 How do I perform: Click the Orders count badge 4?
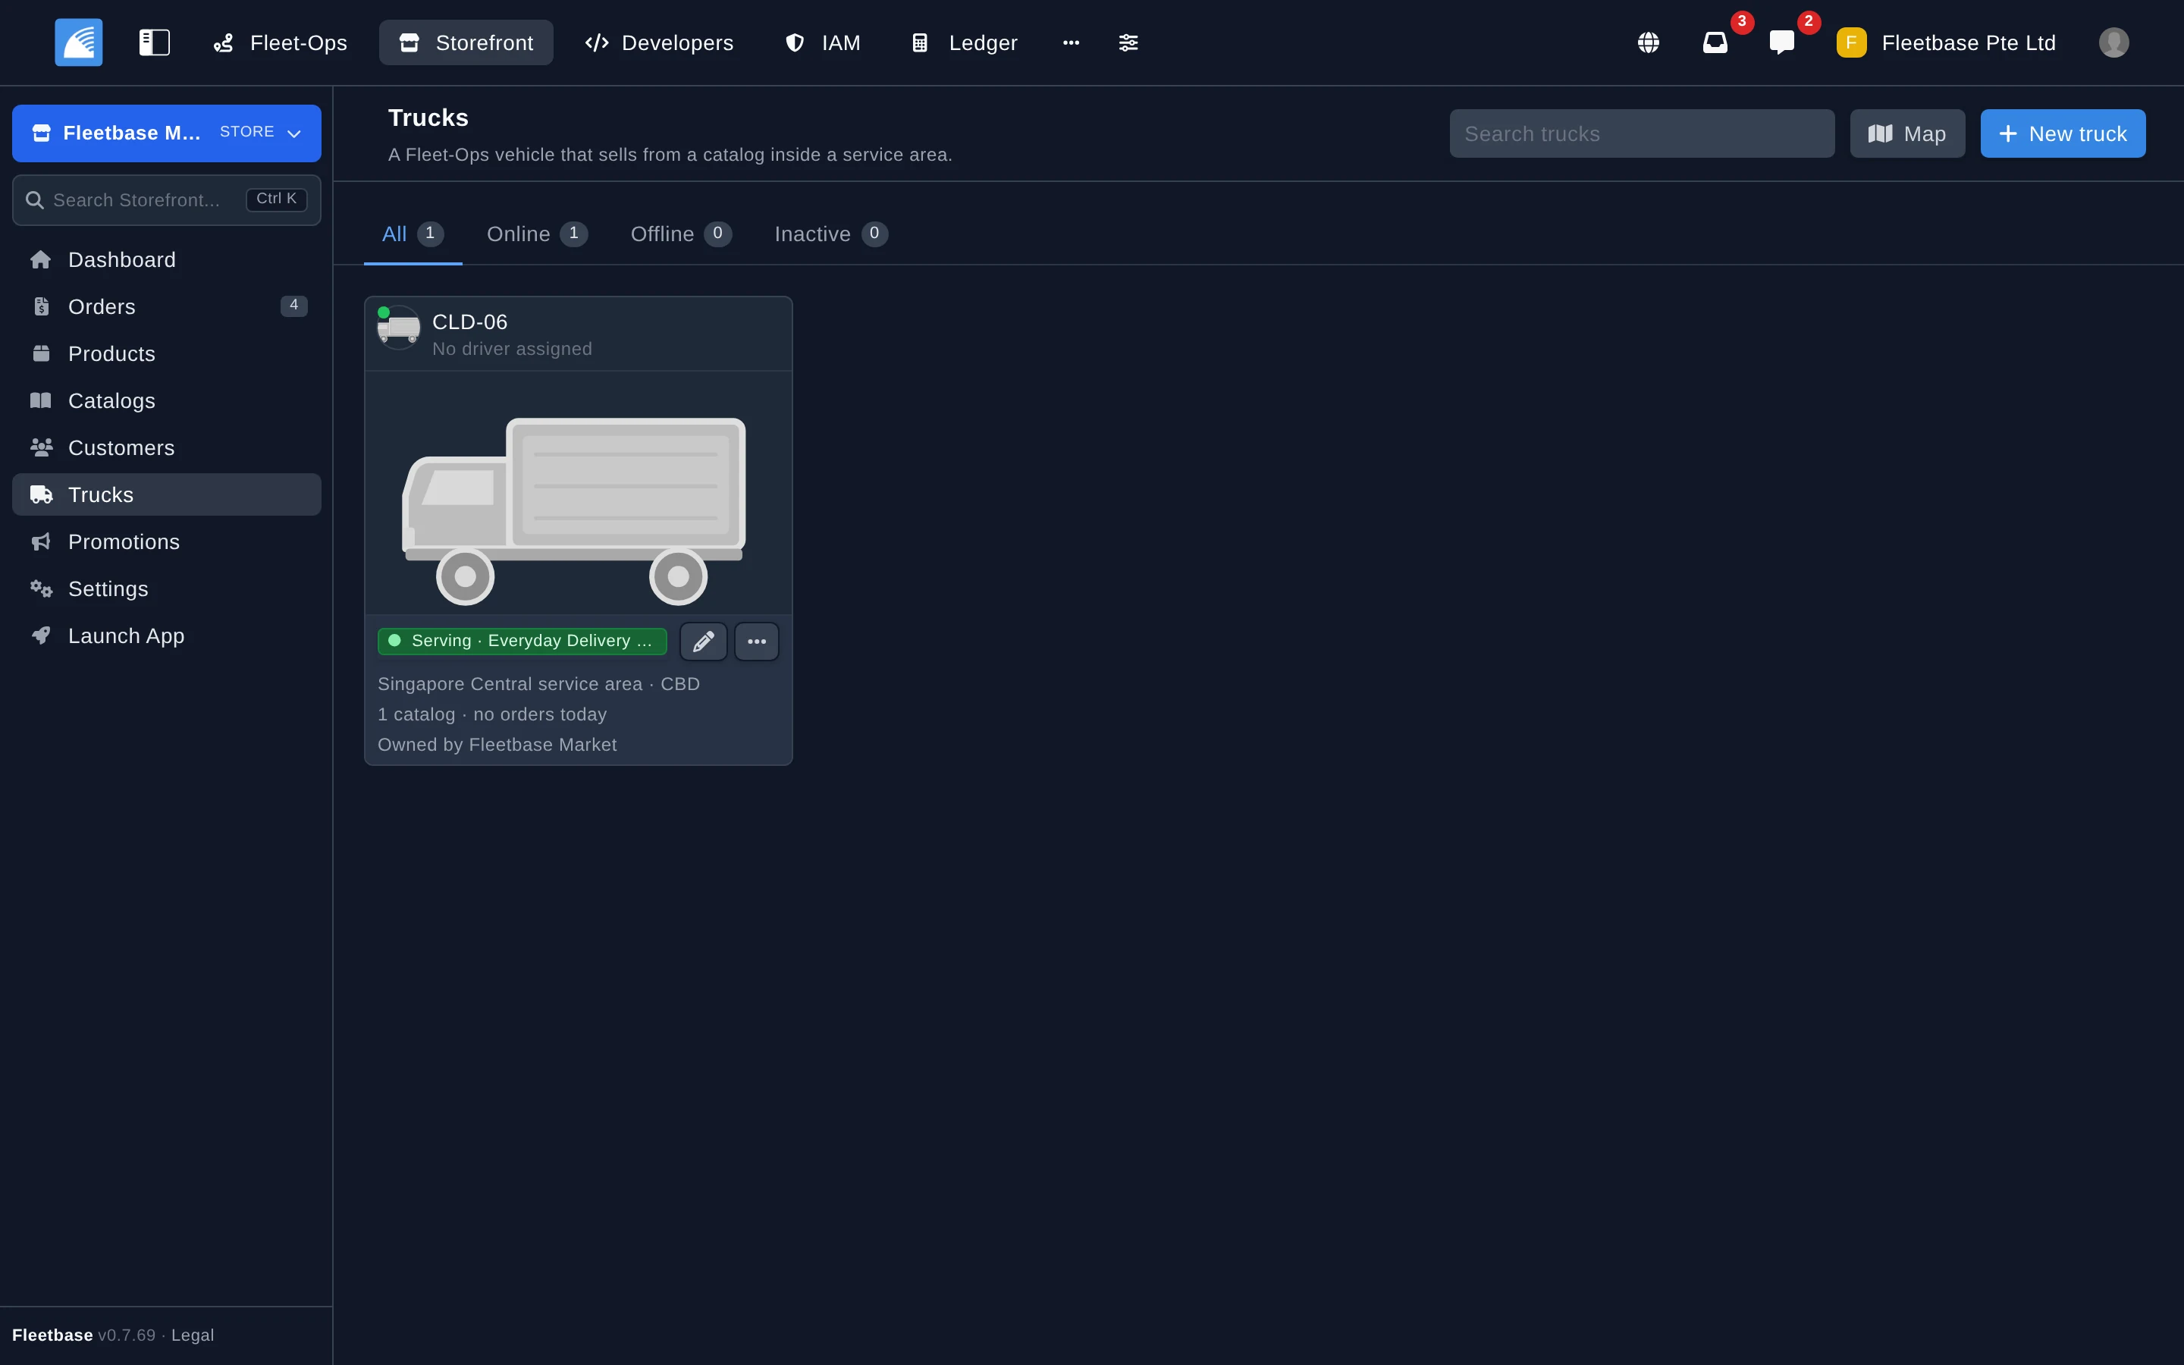pyautogui.click(x=294, y=306)
